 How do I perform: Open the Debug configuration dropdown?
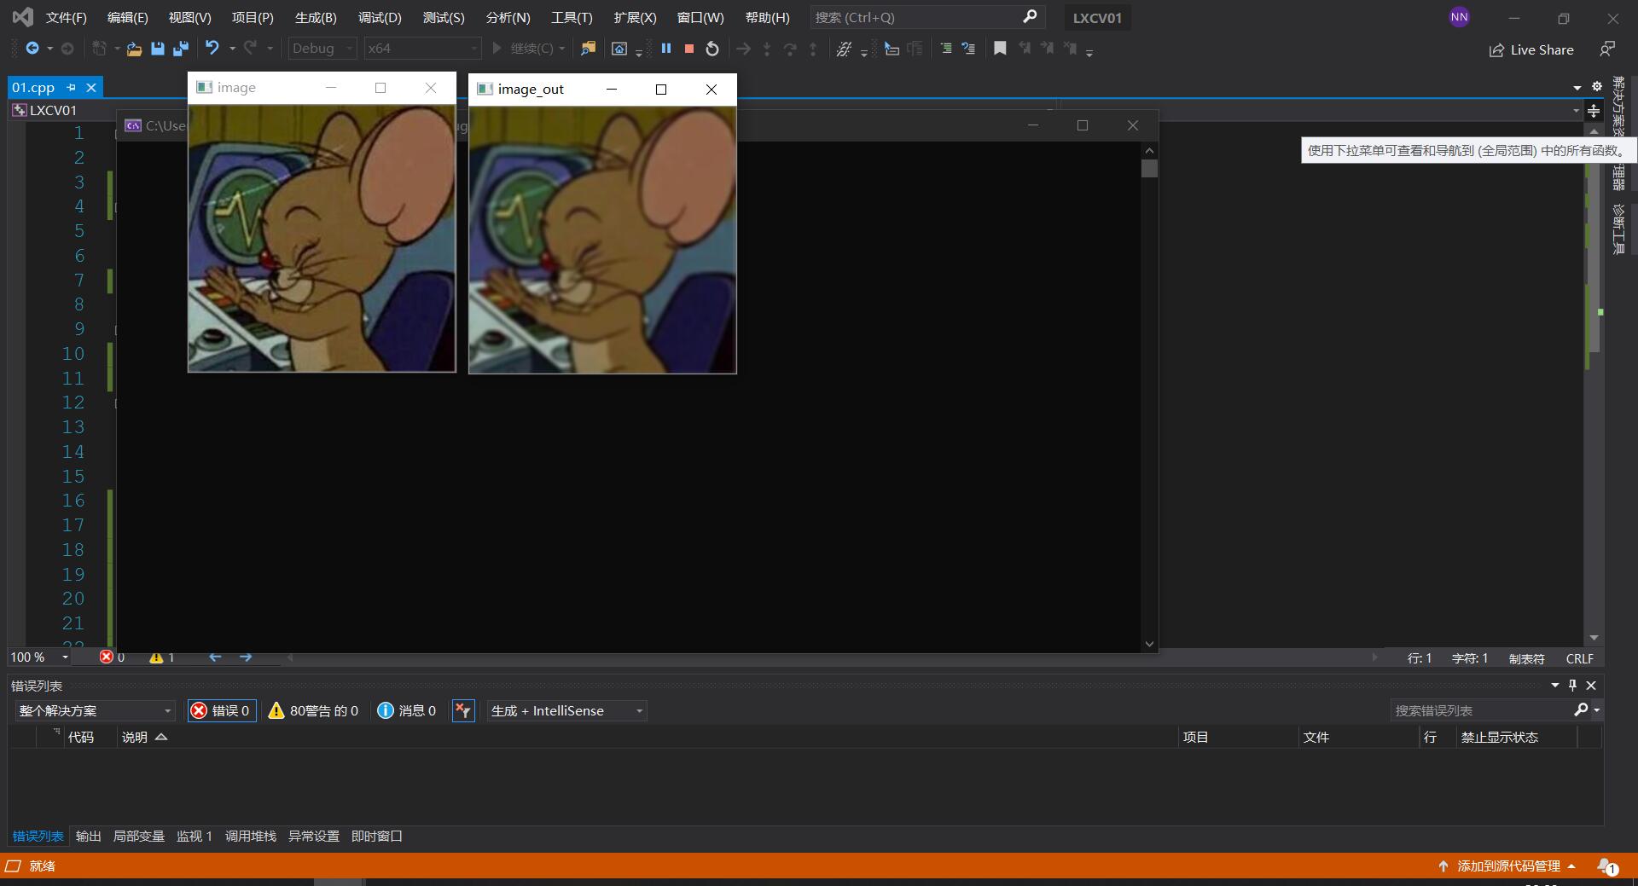point(322,49)
